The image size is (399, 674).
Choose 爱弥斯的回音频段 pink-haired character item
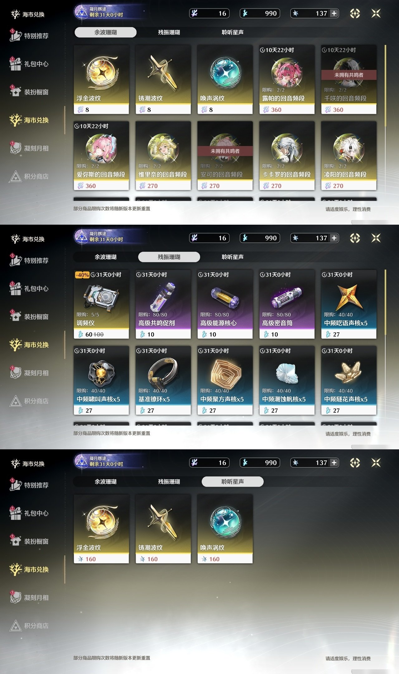tap(101, 156)
